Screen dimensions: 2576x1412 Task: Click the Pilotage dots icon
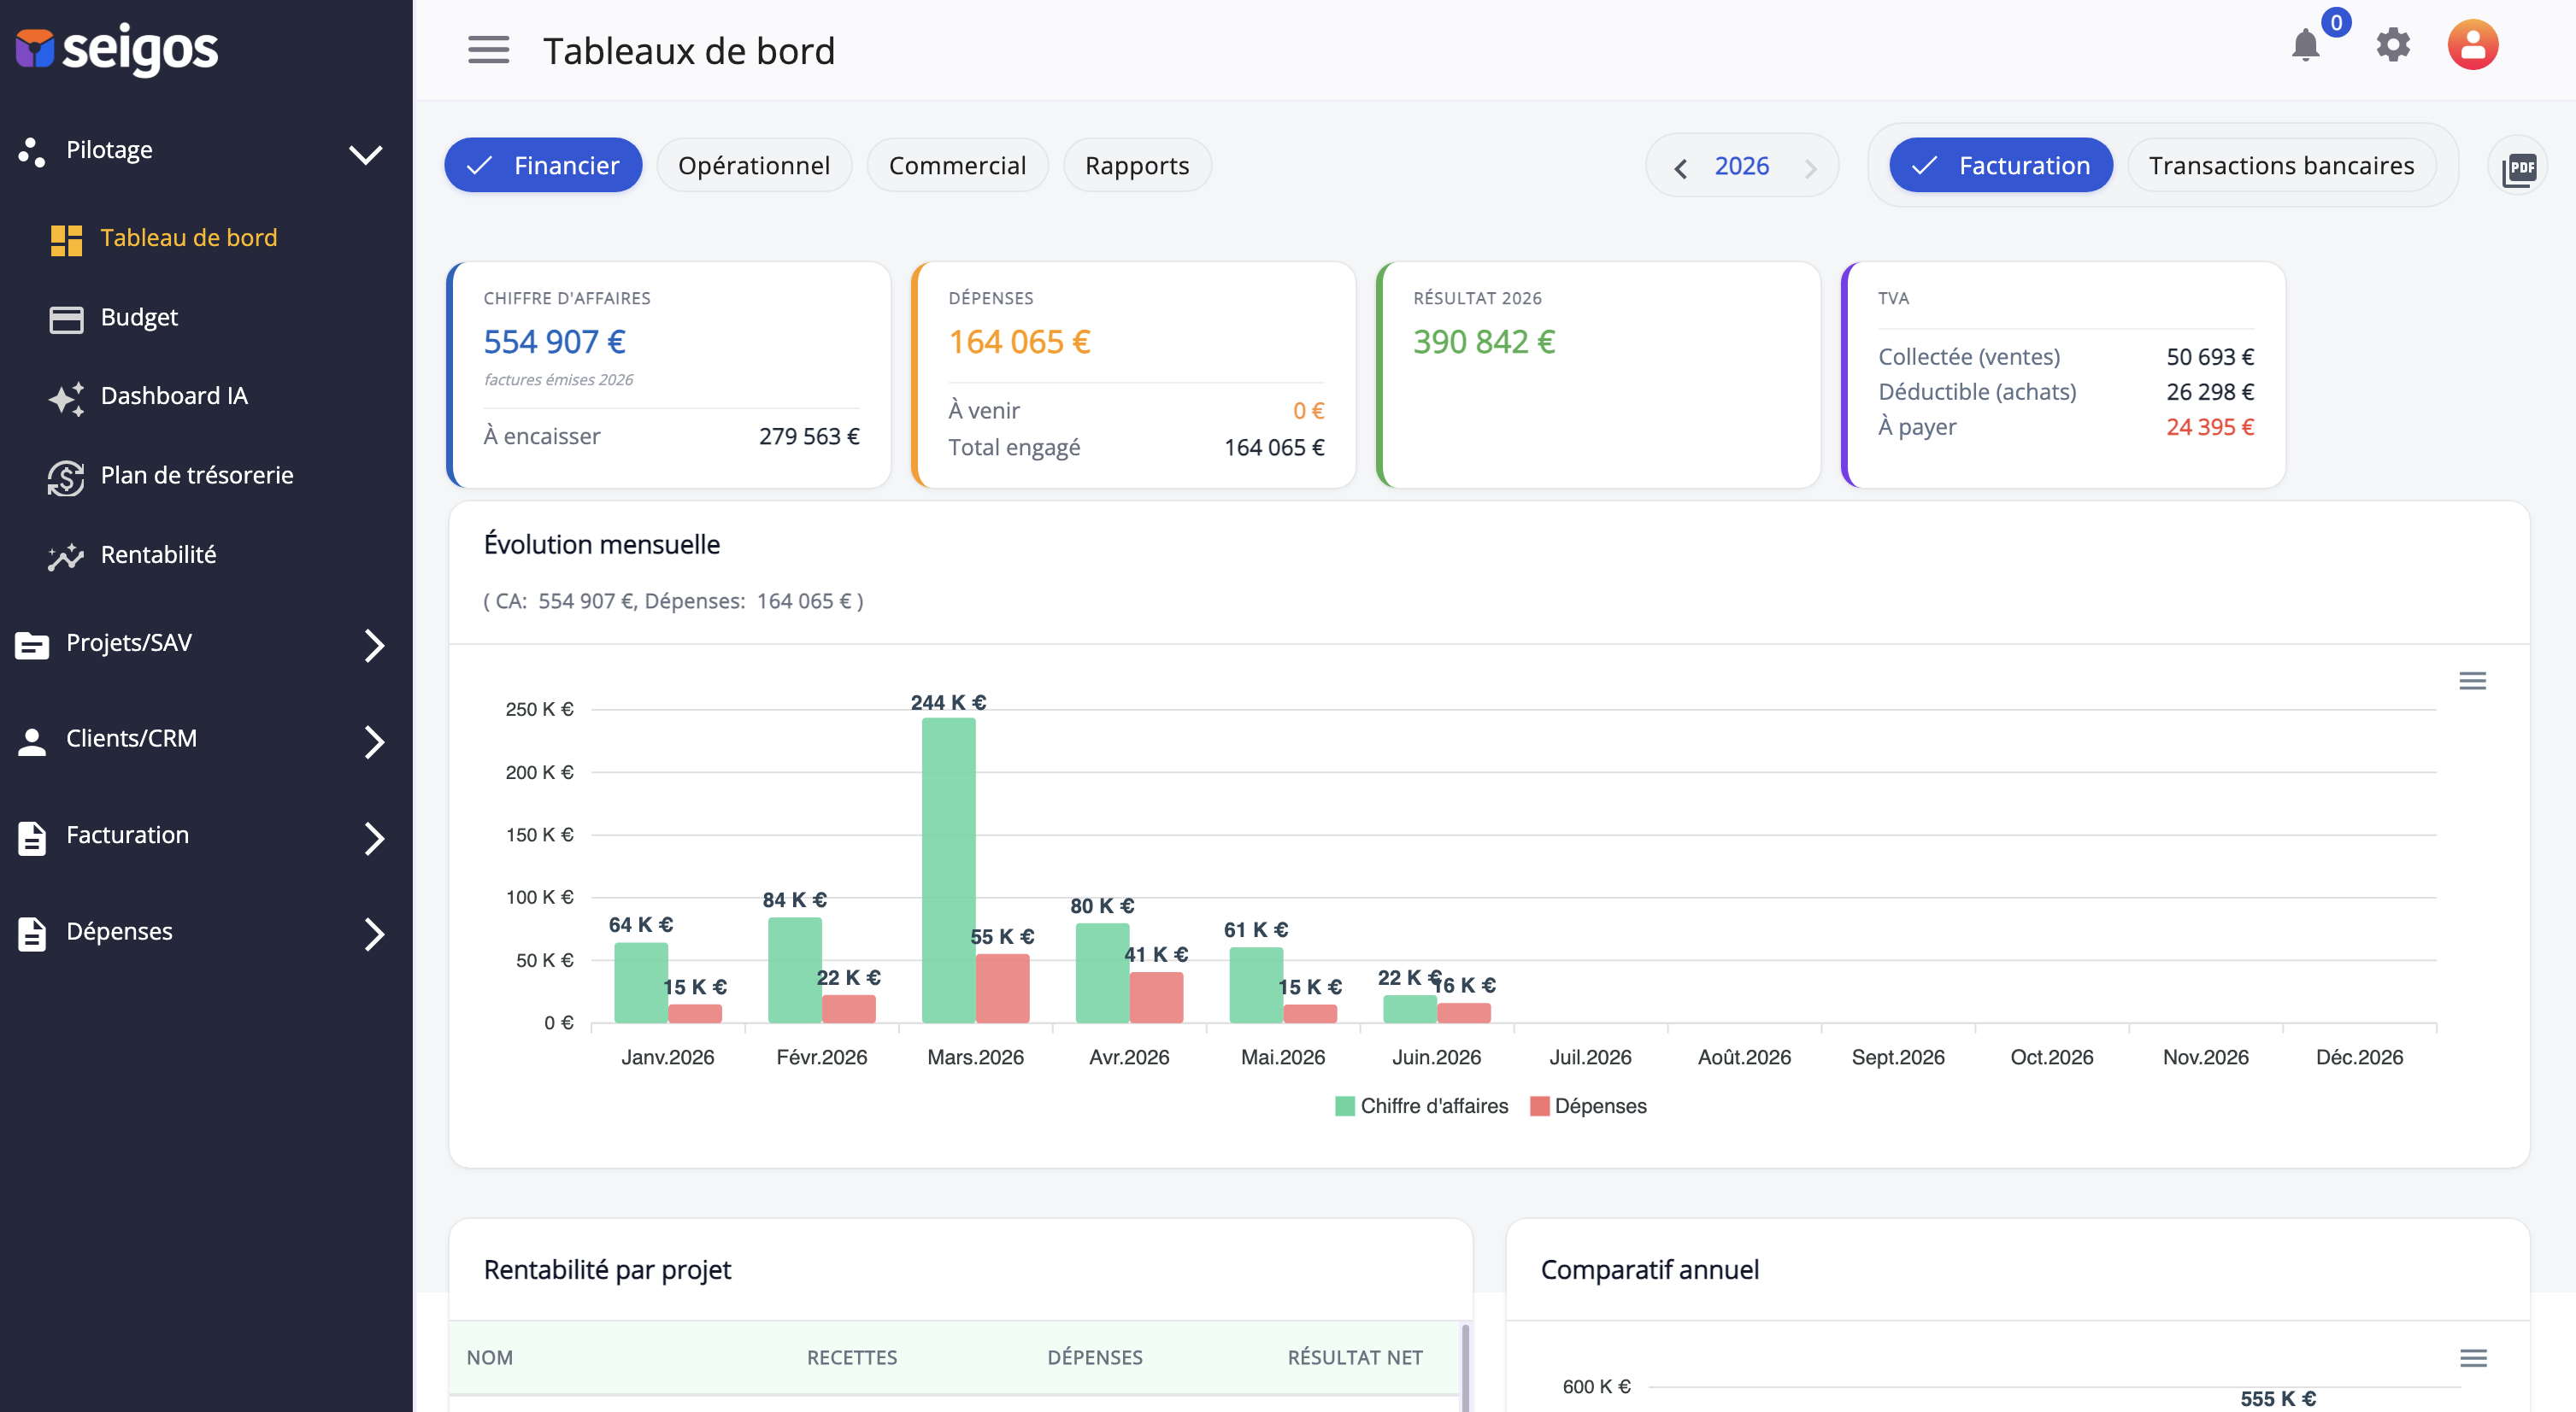(x=32, y=152)
